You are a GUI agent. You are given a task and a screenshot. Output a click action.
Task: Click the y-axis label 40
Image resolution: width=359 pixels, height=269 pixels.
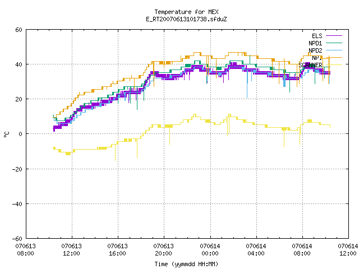19,64
